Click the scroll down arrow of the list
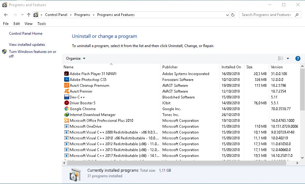The width and height of the screenshot is (305, 184). pyautogui.click(x=302, y=158)
